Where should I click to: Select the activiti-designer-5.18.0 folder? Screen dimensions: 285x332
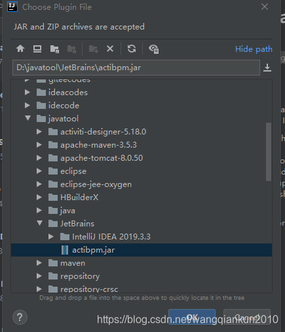[142, 132]
